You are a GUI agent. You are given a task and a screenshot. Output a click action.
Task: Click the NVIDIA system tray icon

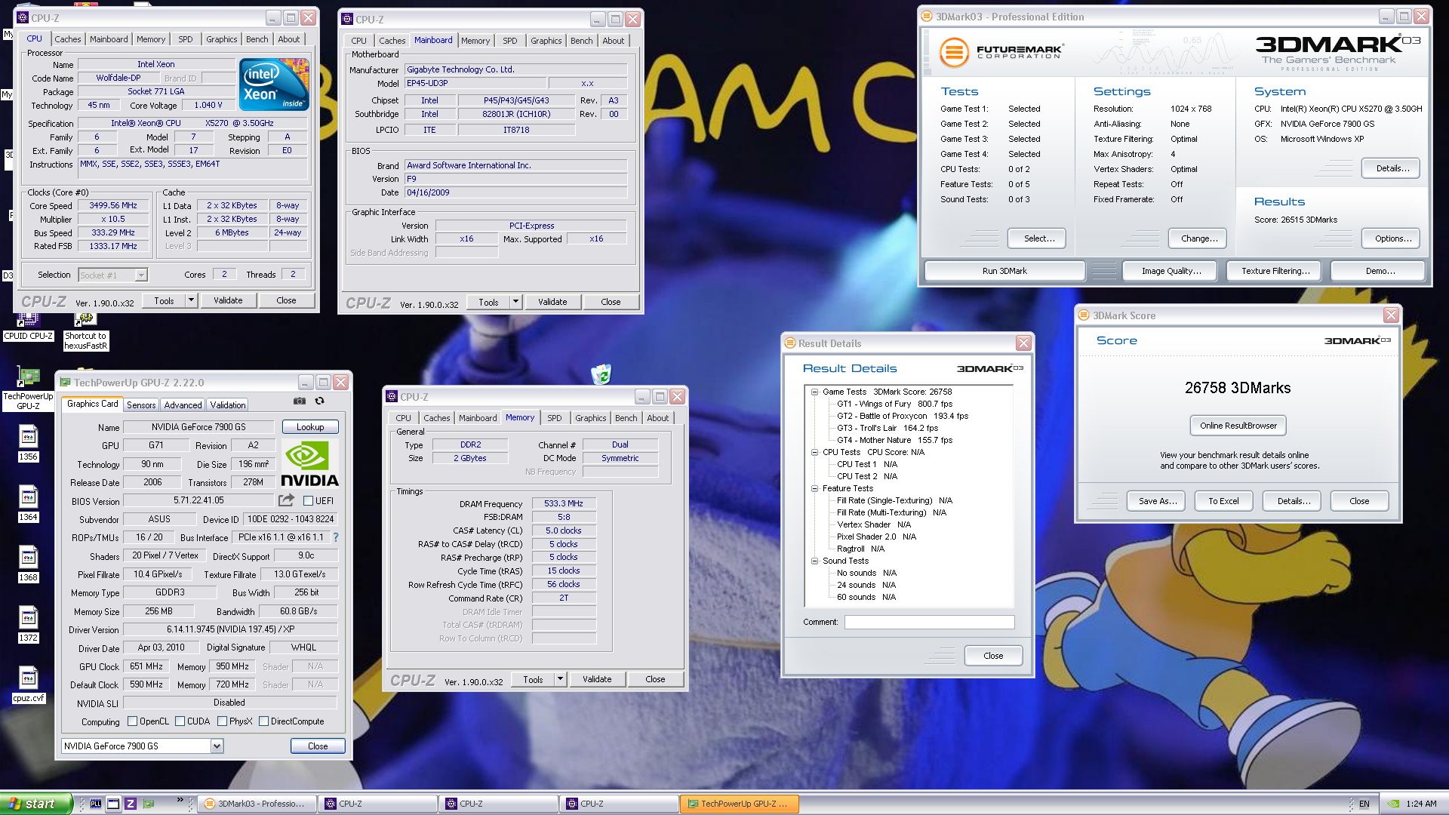click(x=1394, y=804)
